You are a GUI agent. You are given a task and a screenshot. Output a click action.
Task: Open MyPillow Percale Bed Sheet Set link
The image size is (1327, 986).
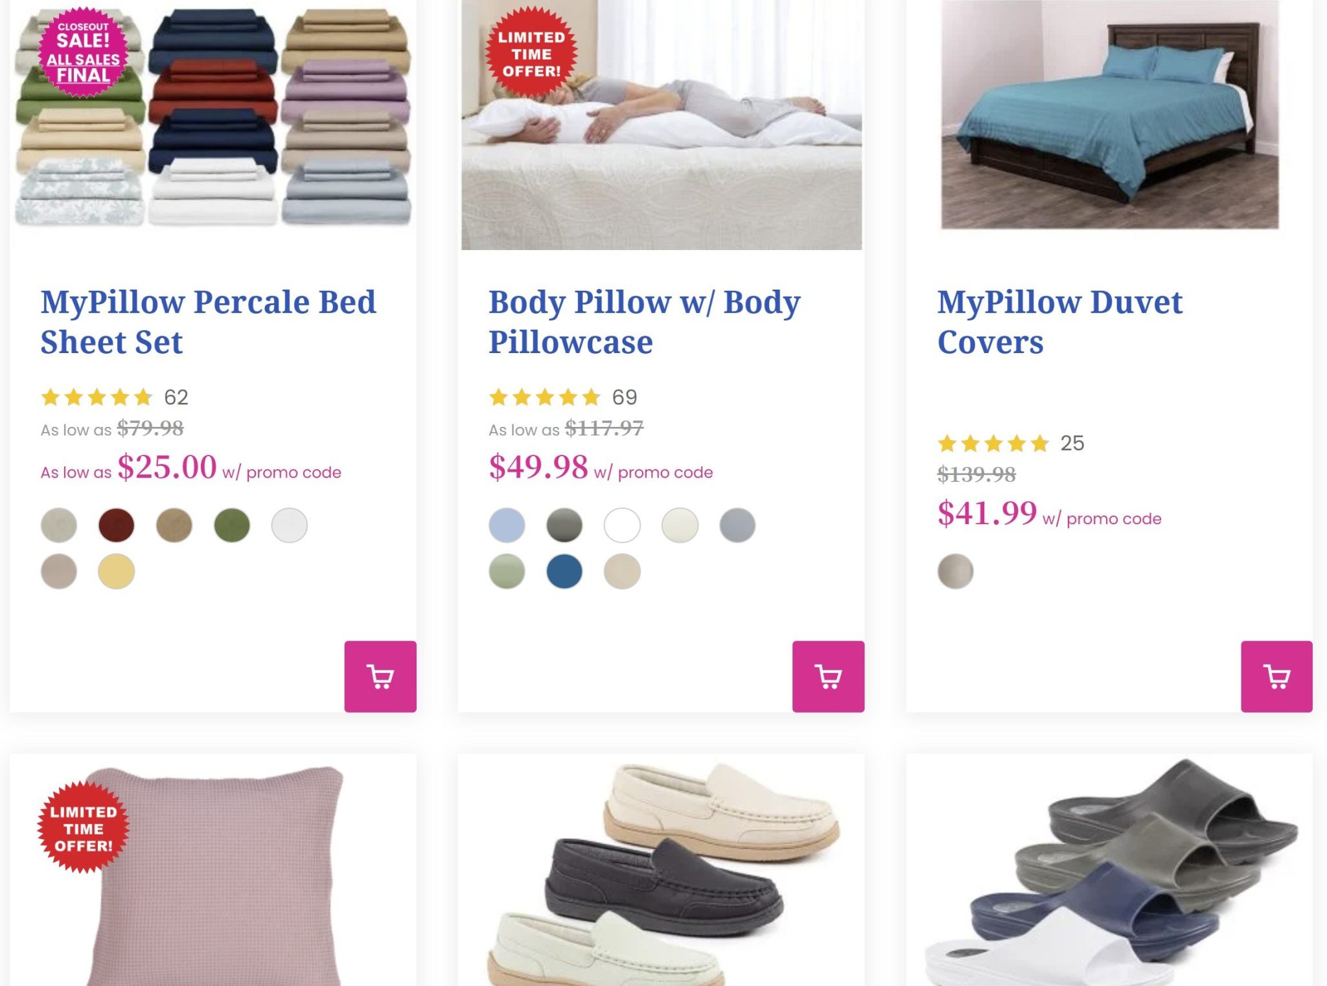[x=208, y=322]
